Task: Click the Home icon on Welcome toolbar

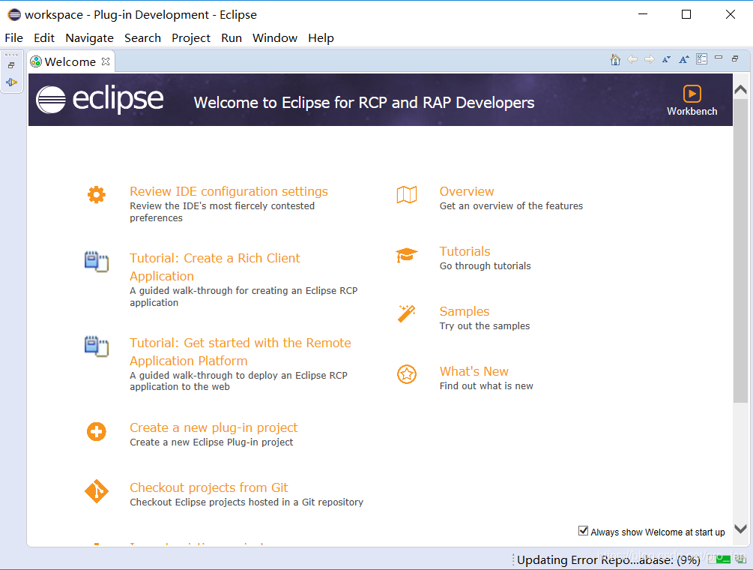Action: (x=615, y=58)
